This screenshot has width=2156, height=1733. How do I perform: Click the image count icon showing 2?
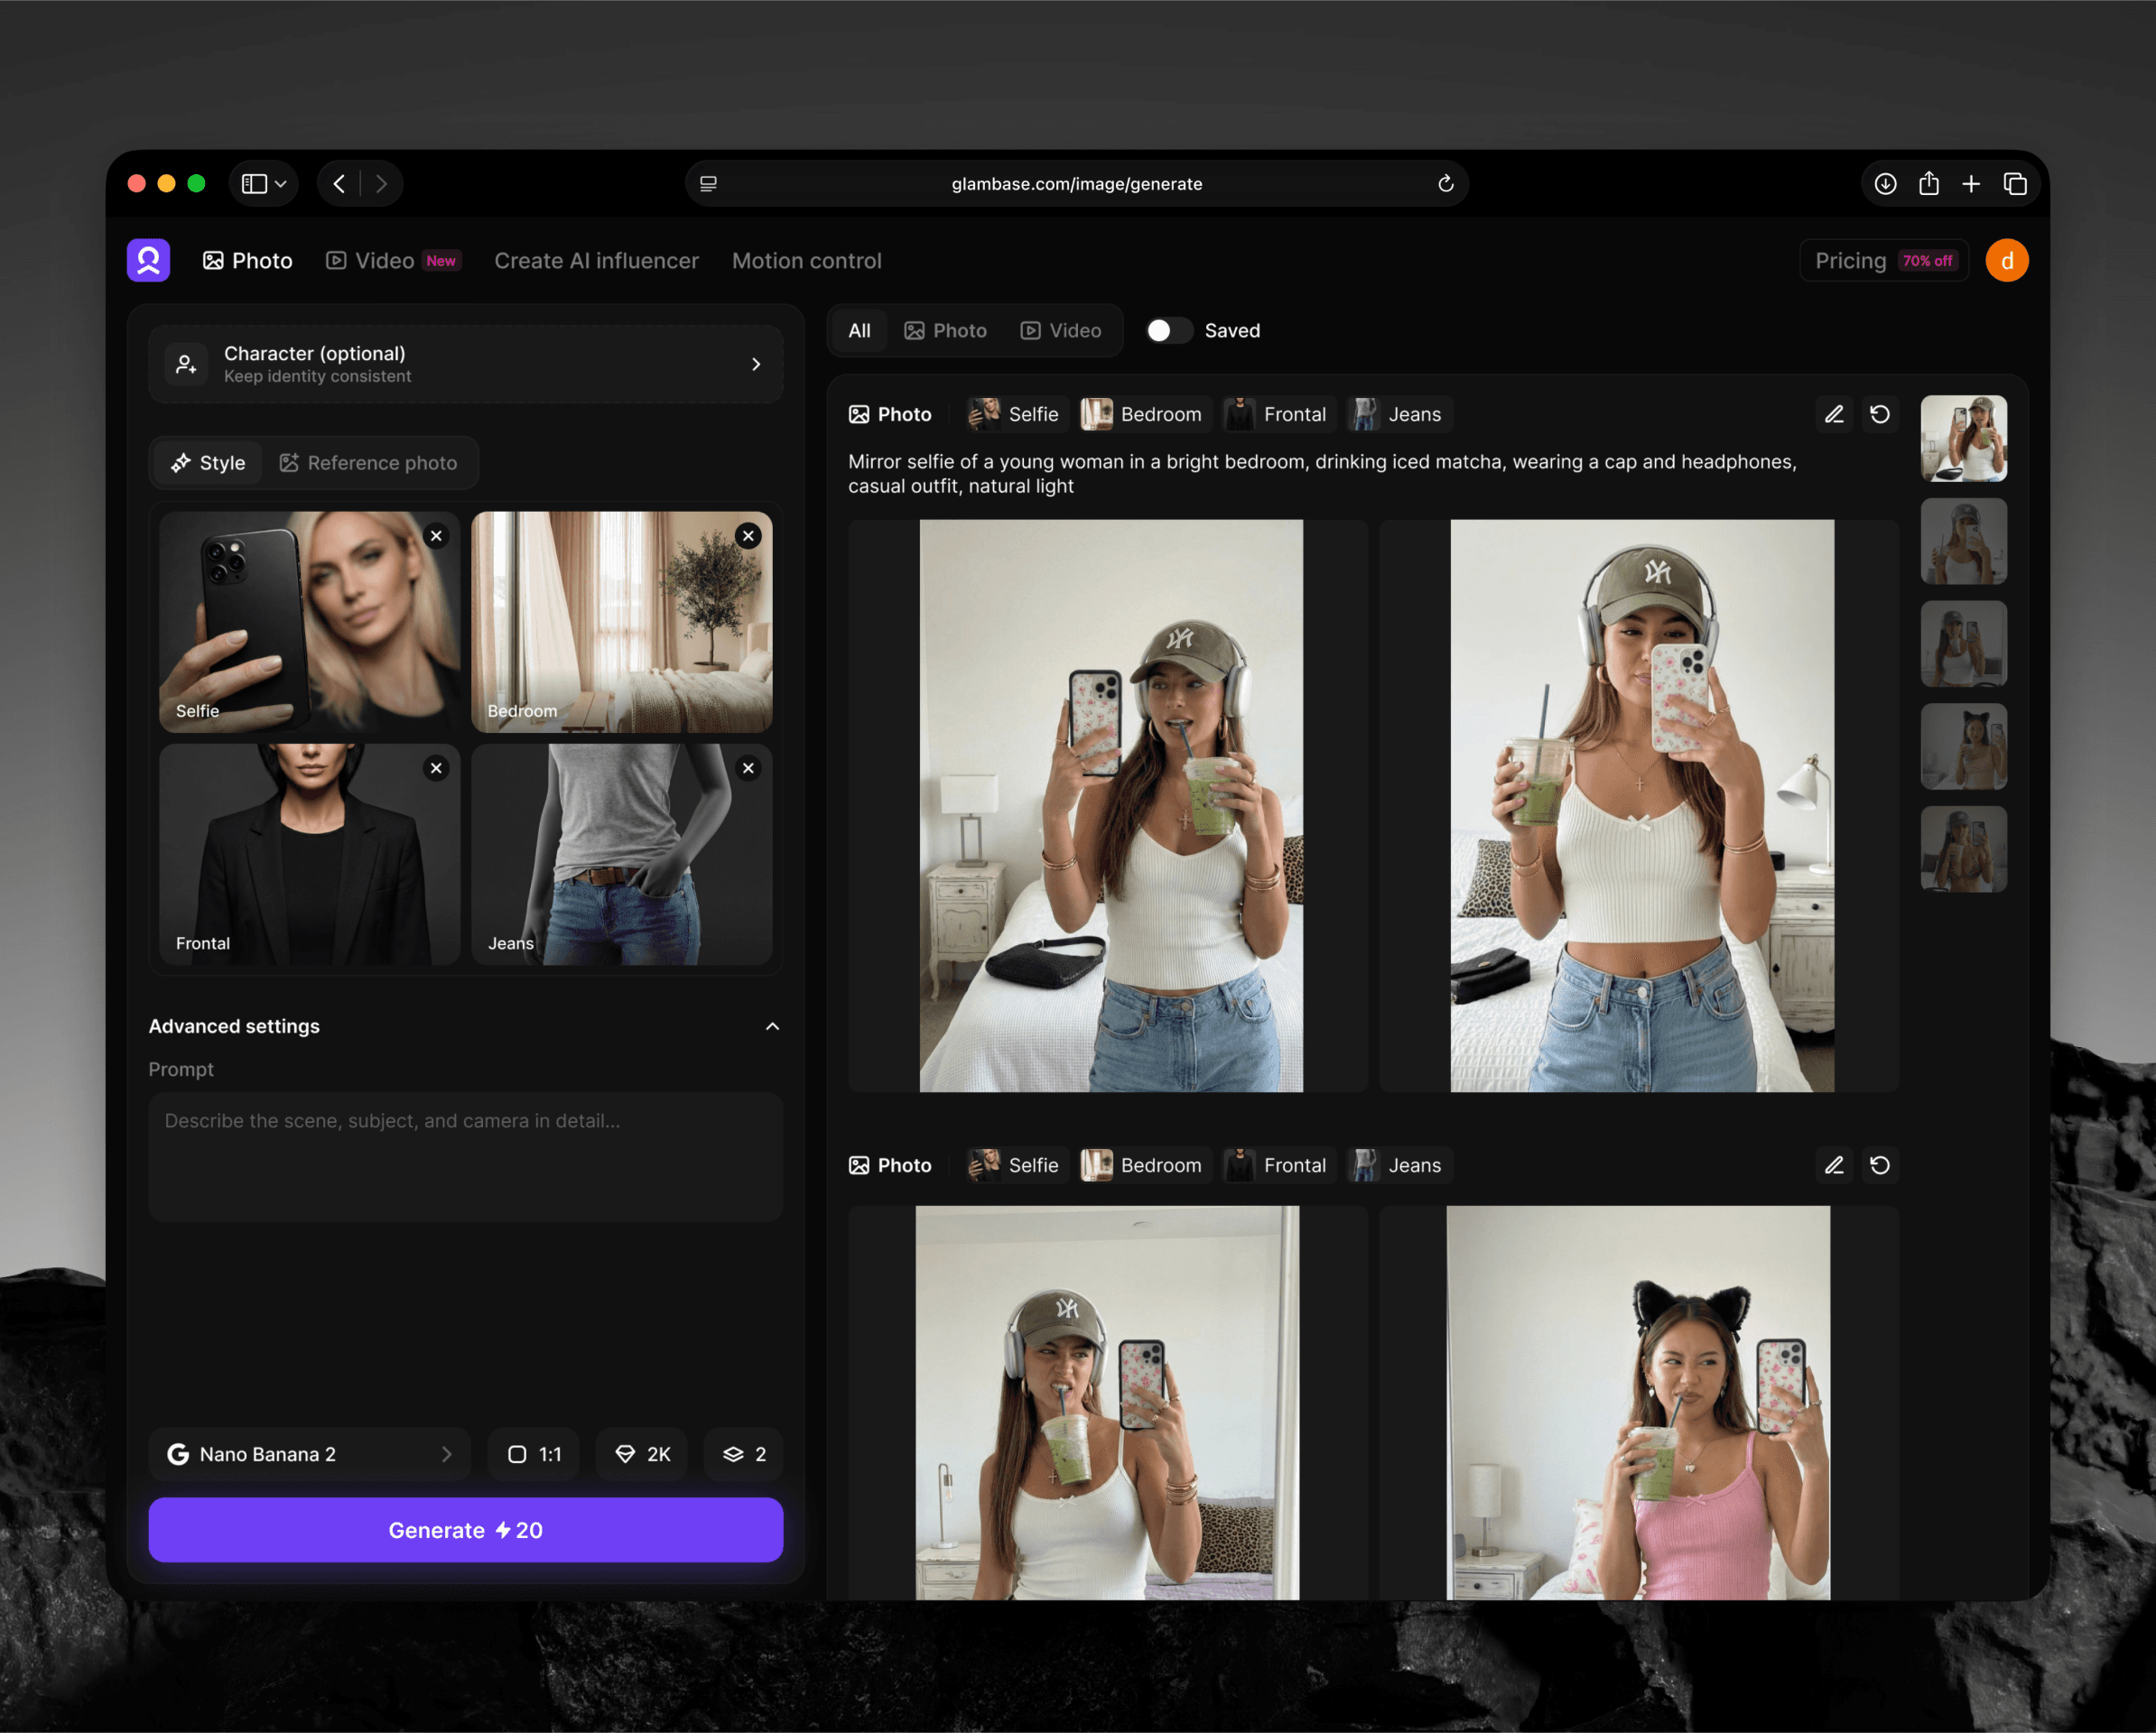click(743, 1454)
